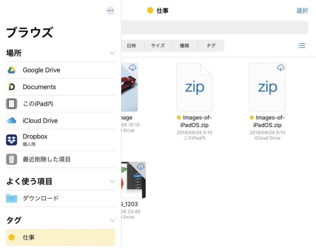Click Images-of-iPadOS.zip name under iCloud file
This screenshot has height=248, width=316.
point(267,121)
